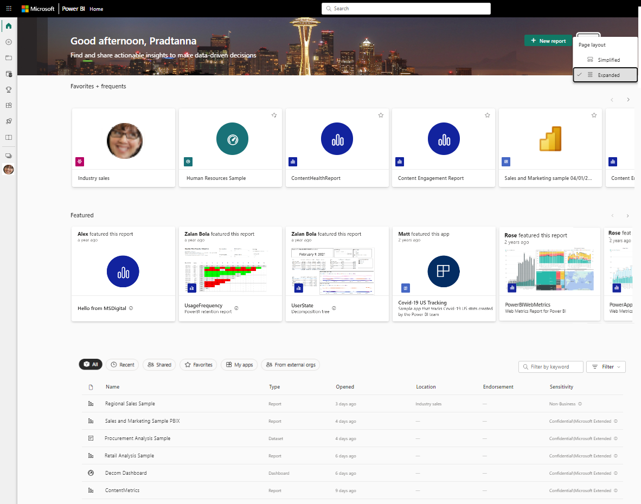Open the Apps icon in left navigation
The width and height of the screenshot is (641, 504).
pyautogui.click(x=9, y=105)
